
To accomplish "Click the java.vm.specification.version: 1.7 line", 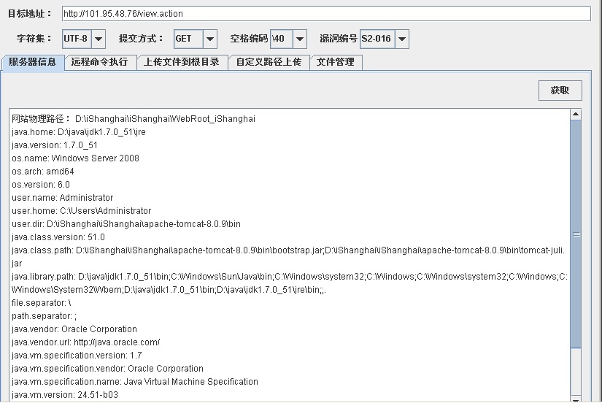I will (x=77, y=356).
